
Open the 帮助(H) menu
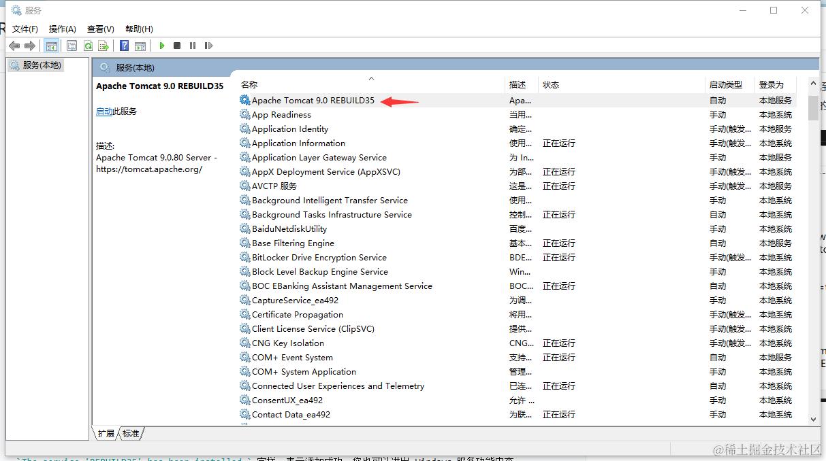(139, 29)
